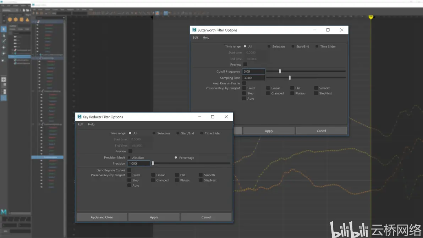This screenshot has height=238, width=423.
Task: Click the yellow current-time marker in the Graph Editor
Action: [371, 17]
